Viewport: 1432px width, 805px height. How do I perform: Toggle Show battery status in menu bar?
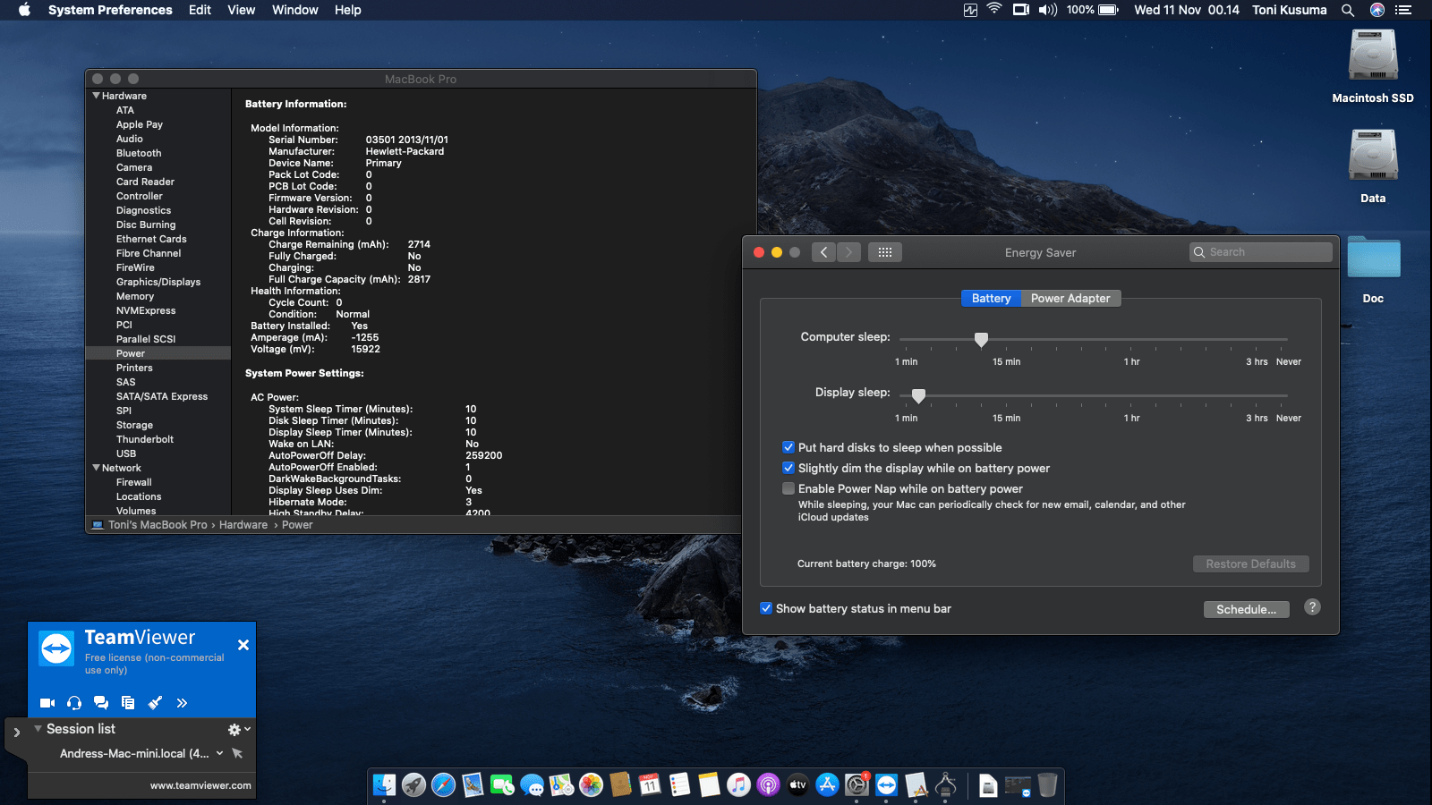[x=766, y=608]
